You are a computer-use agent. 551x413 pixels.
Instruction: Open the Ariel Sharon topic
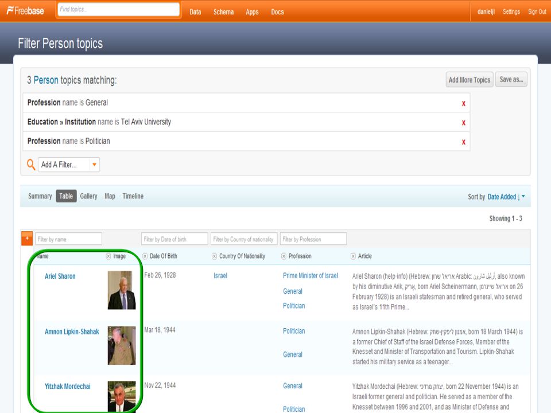(x=60, y=276)
